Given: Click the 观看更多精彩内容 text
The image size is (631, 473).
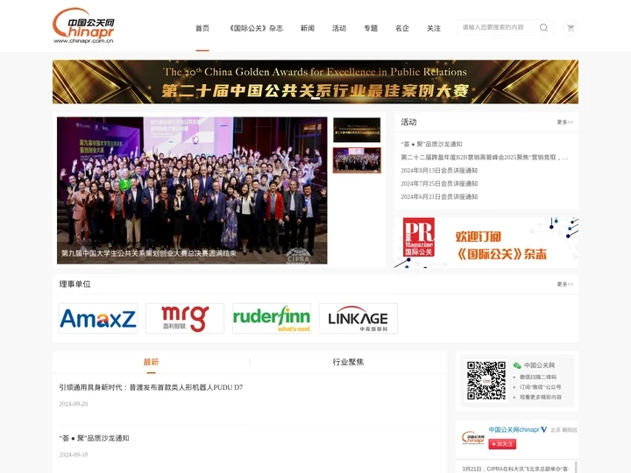Looking at the screenshot, I should (x=541, y=397).
